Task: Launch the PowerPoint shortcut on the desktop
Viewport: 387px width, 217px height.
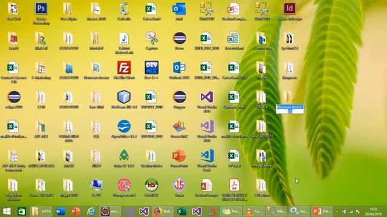Action: coord(179,156)
